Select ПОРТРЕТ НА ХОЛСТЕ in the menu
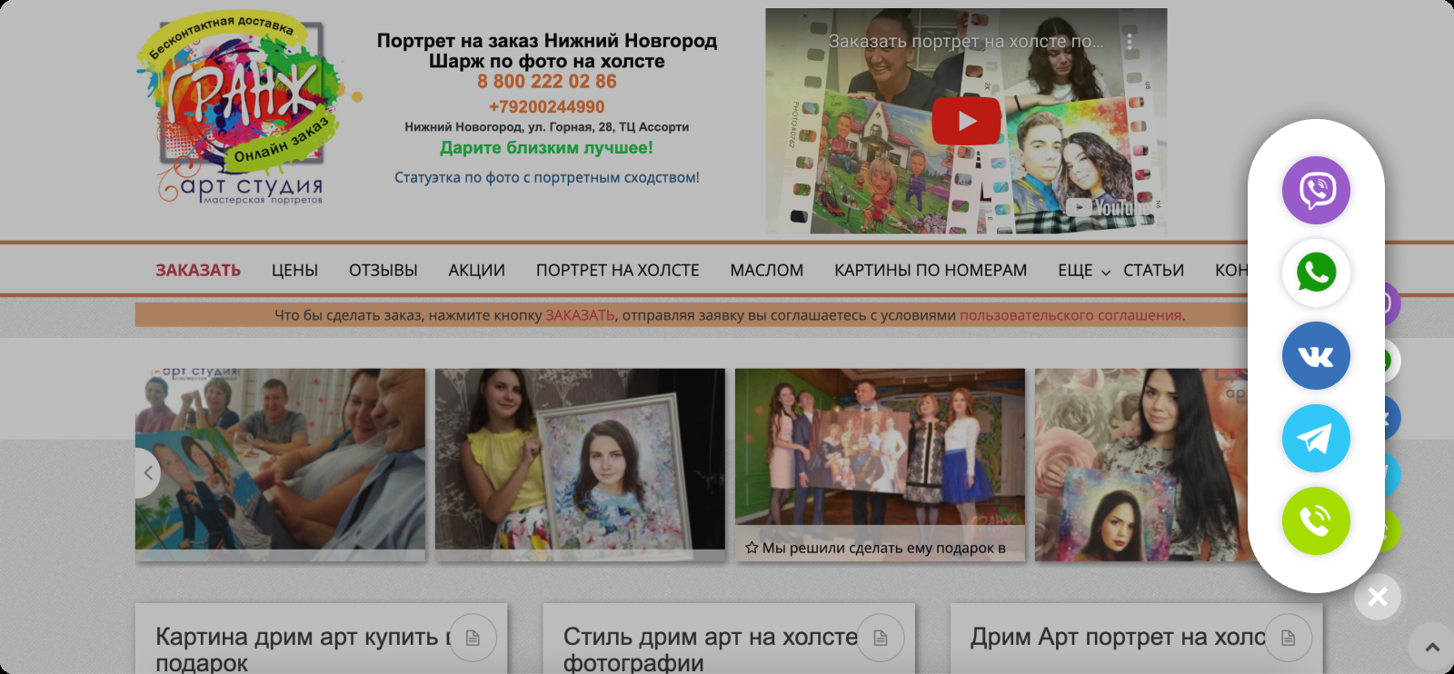This screenshot has height=674, width=1454. pyautogui.click(x=618, y=270)
